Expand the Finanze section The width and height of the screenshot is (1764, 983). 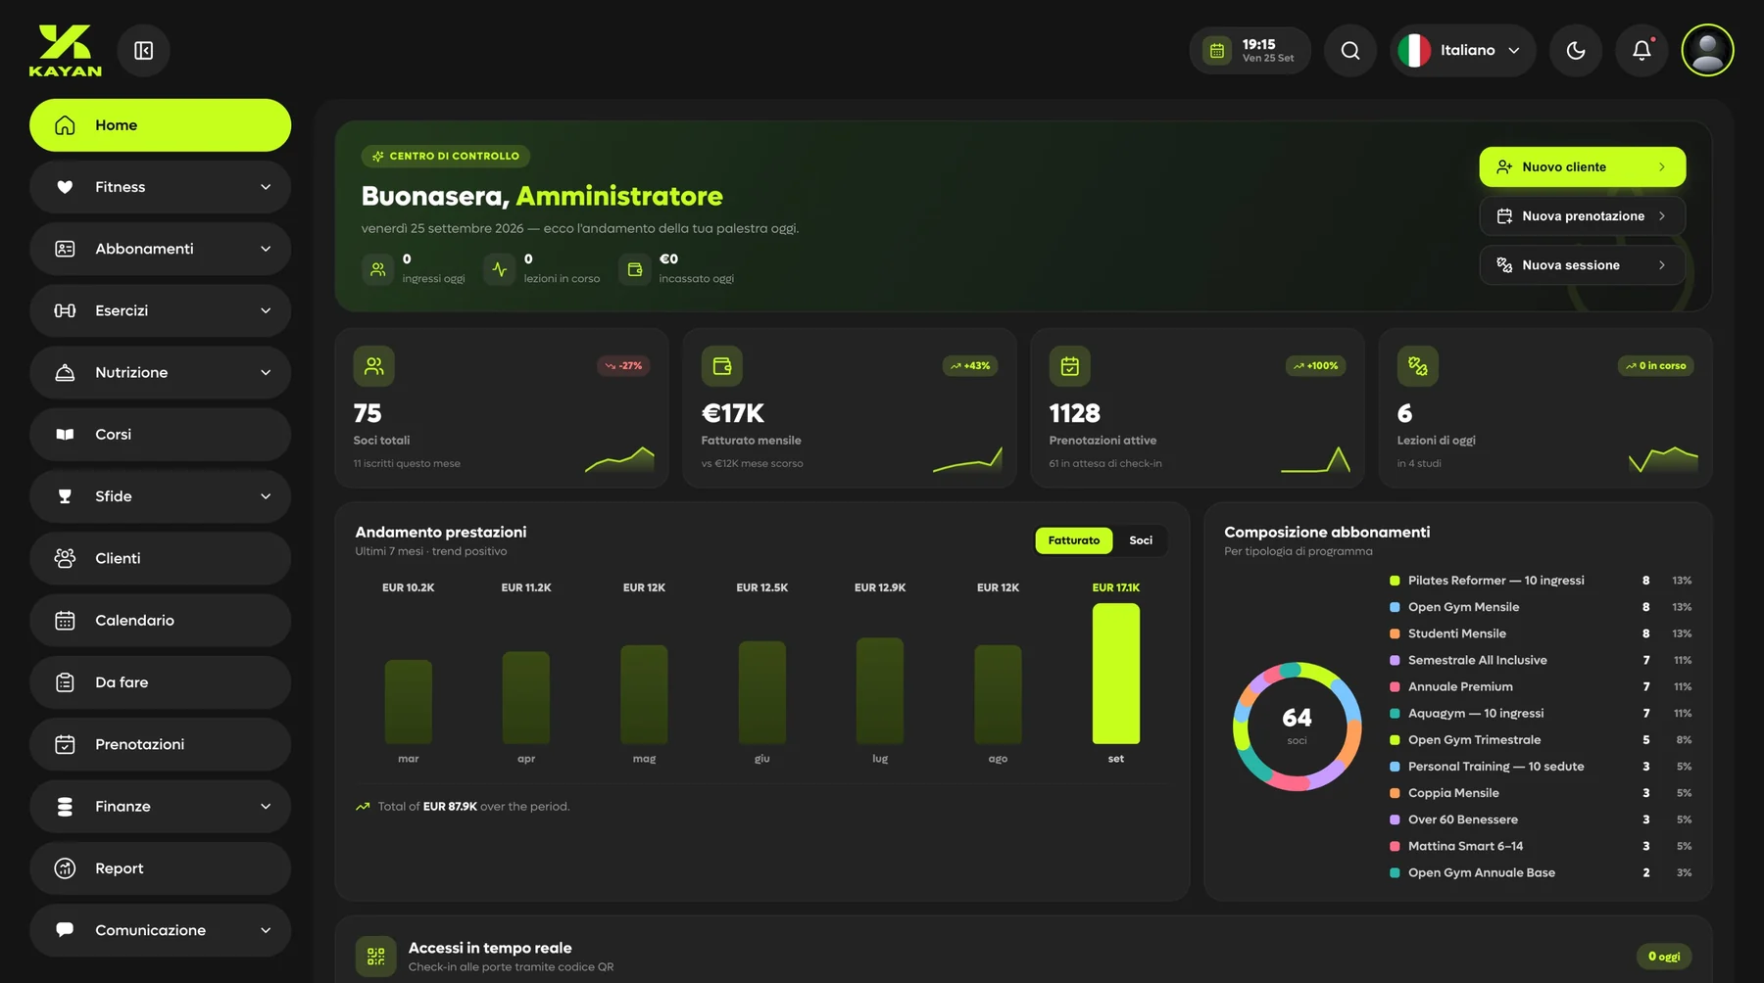coord(160,807)
